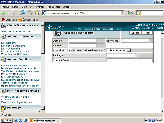Screen dimensions: 164x123
Task: Click the Iniciar start button on taskbar
Action: (x=7, y=120)
